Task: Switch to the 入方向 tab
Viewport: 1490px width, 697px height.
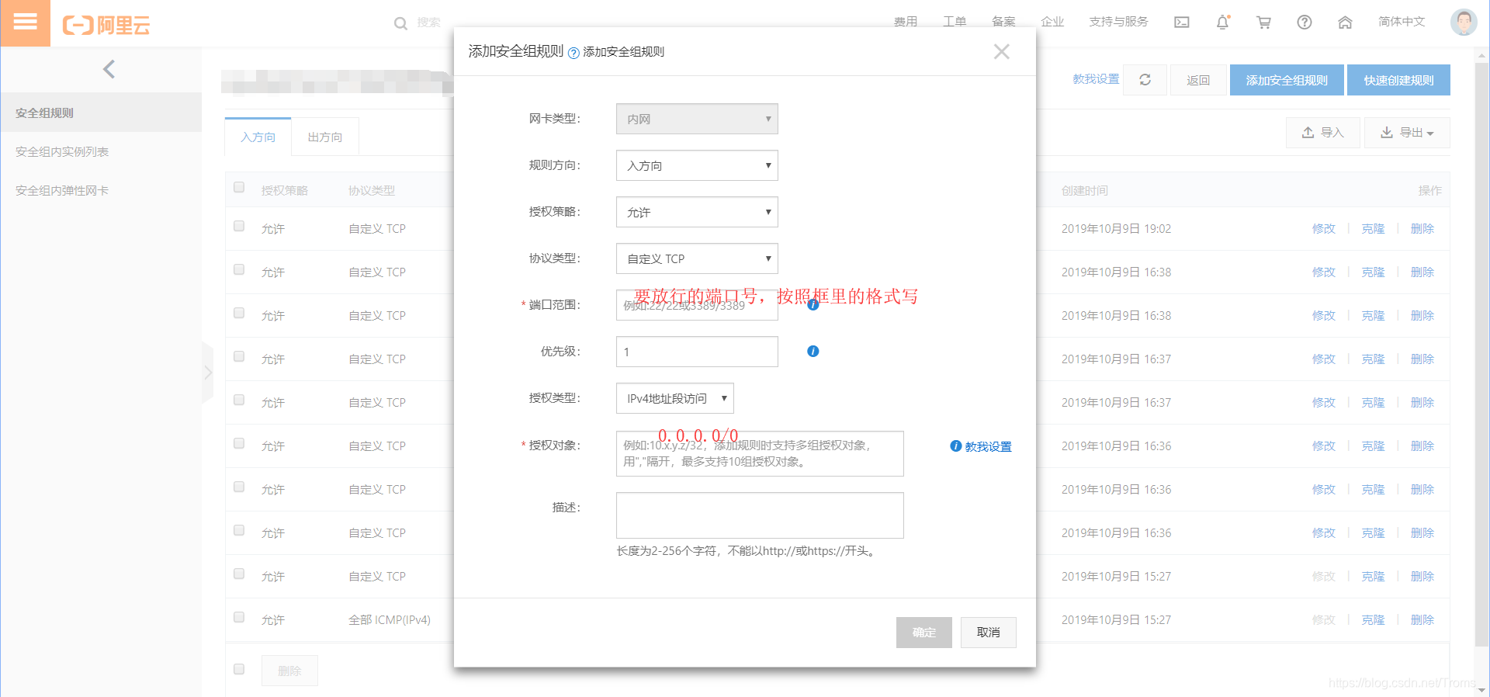Action: (x=258, y=137)
